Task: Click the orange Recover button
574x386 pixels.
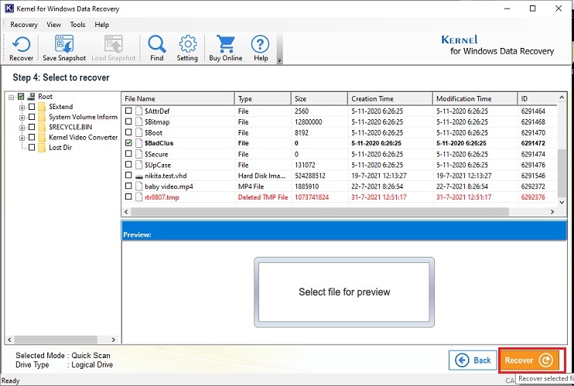Action: coord(530,360)
